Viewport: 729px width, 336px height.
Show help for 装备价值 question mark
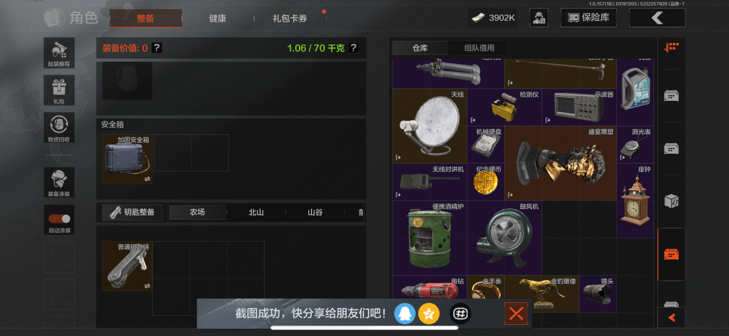157,48
